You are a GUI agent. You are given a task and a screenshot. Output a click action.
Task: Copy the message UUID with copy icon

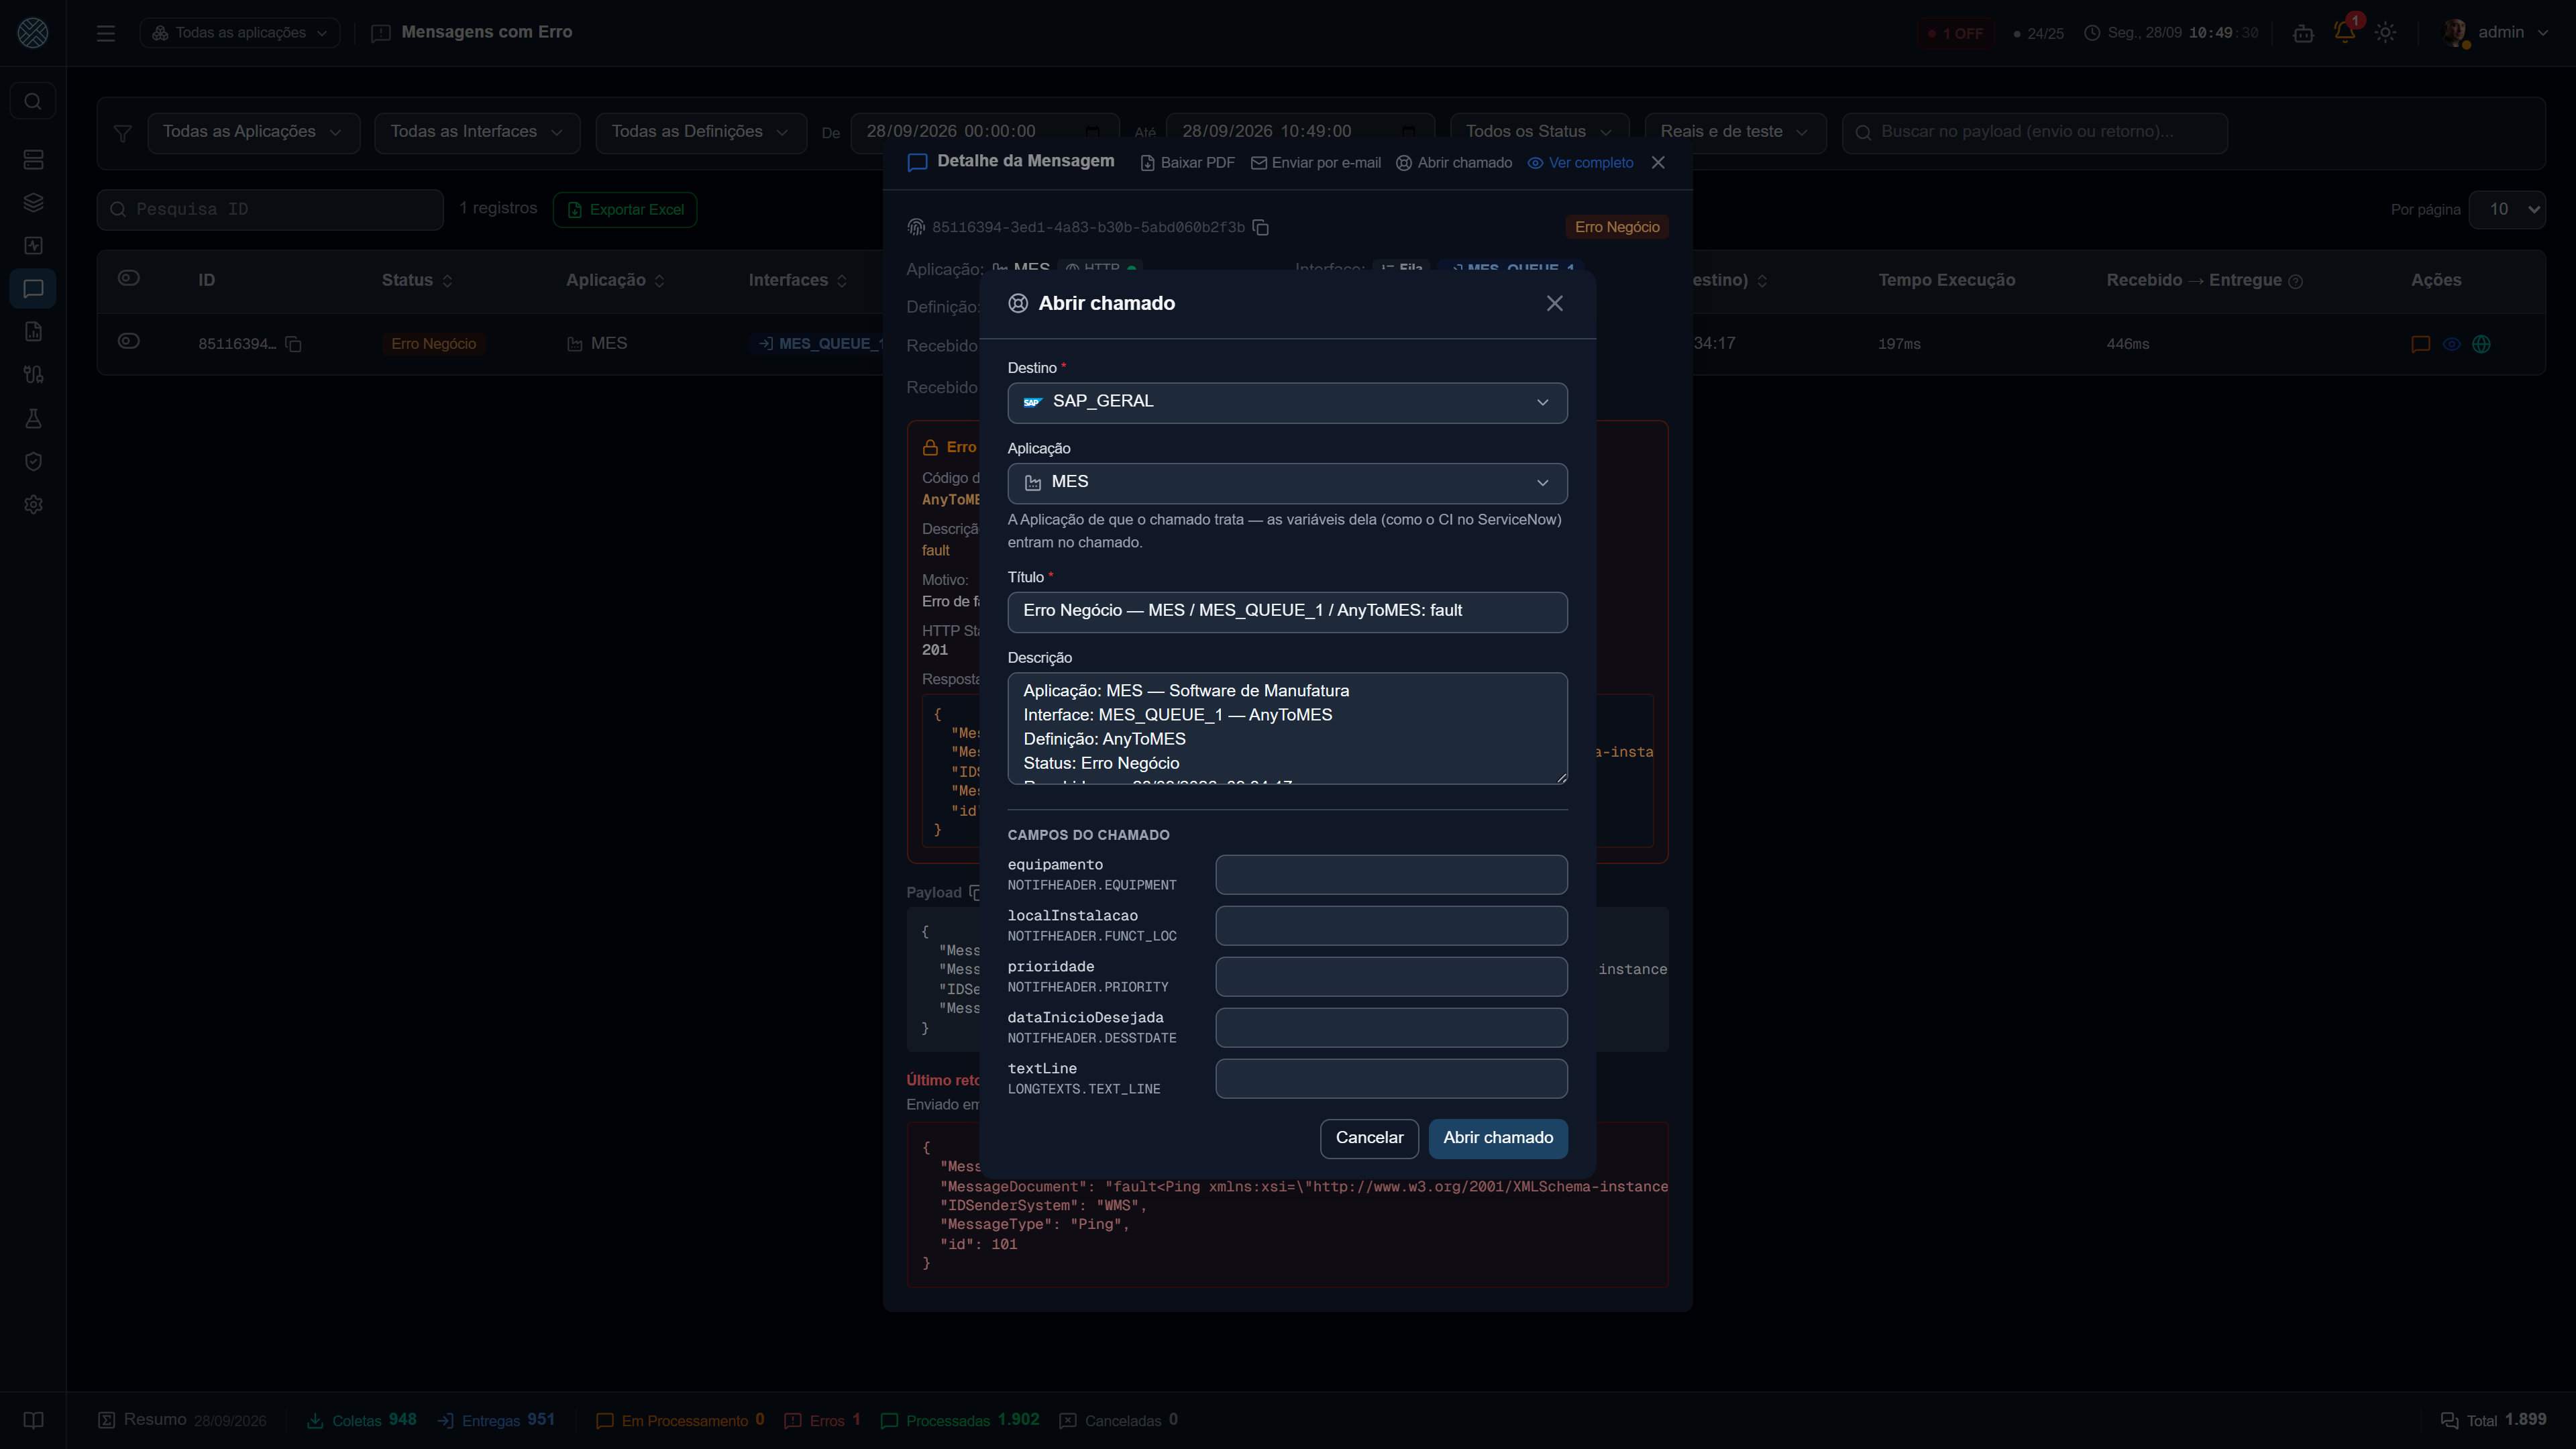pos(1261,228)
